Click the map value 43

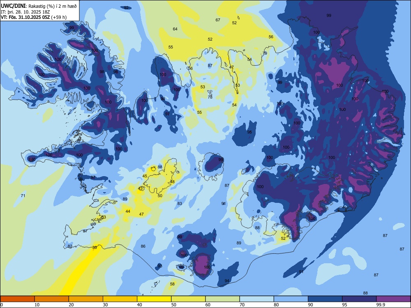coord(140,188)
